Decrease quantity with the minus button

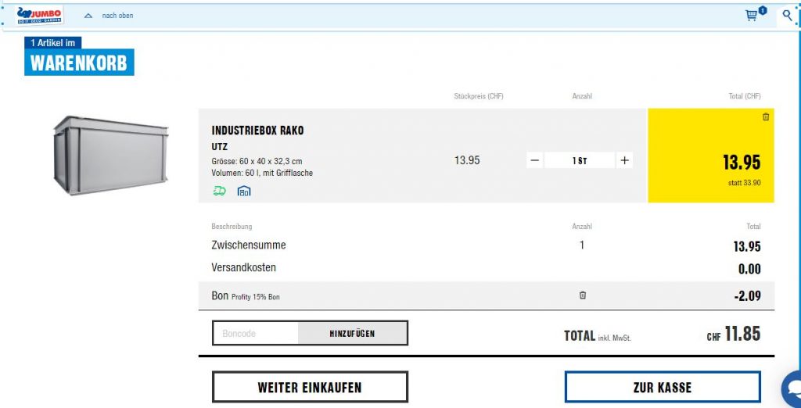[534, 160]
